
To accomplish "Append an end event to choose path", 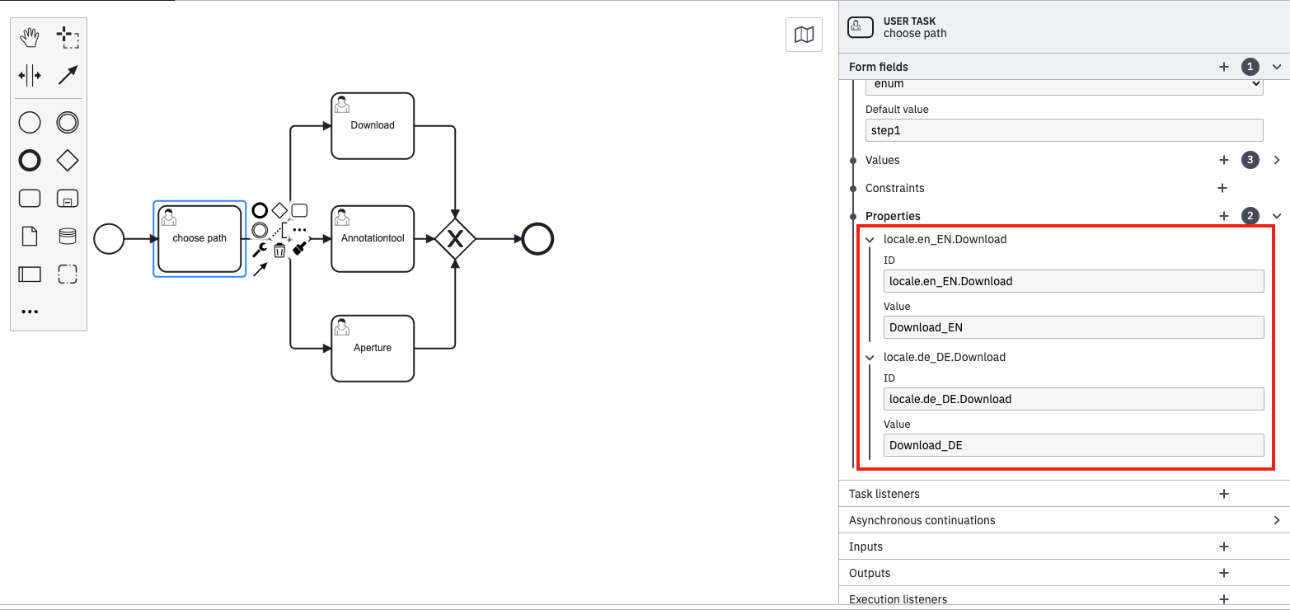I will coord(260,209).
